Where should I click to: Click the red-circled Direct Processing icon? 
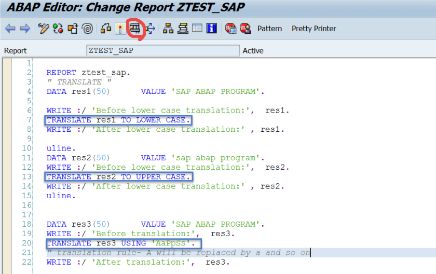tap(135, 28)
